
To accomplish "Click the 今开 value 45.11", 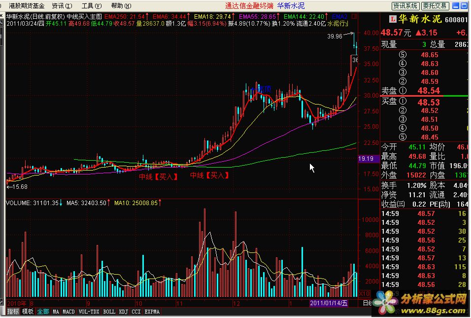I will (417, 147).
